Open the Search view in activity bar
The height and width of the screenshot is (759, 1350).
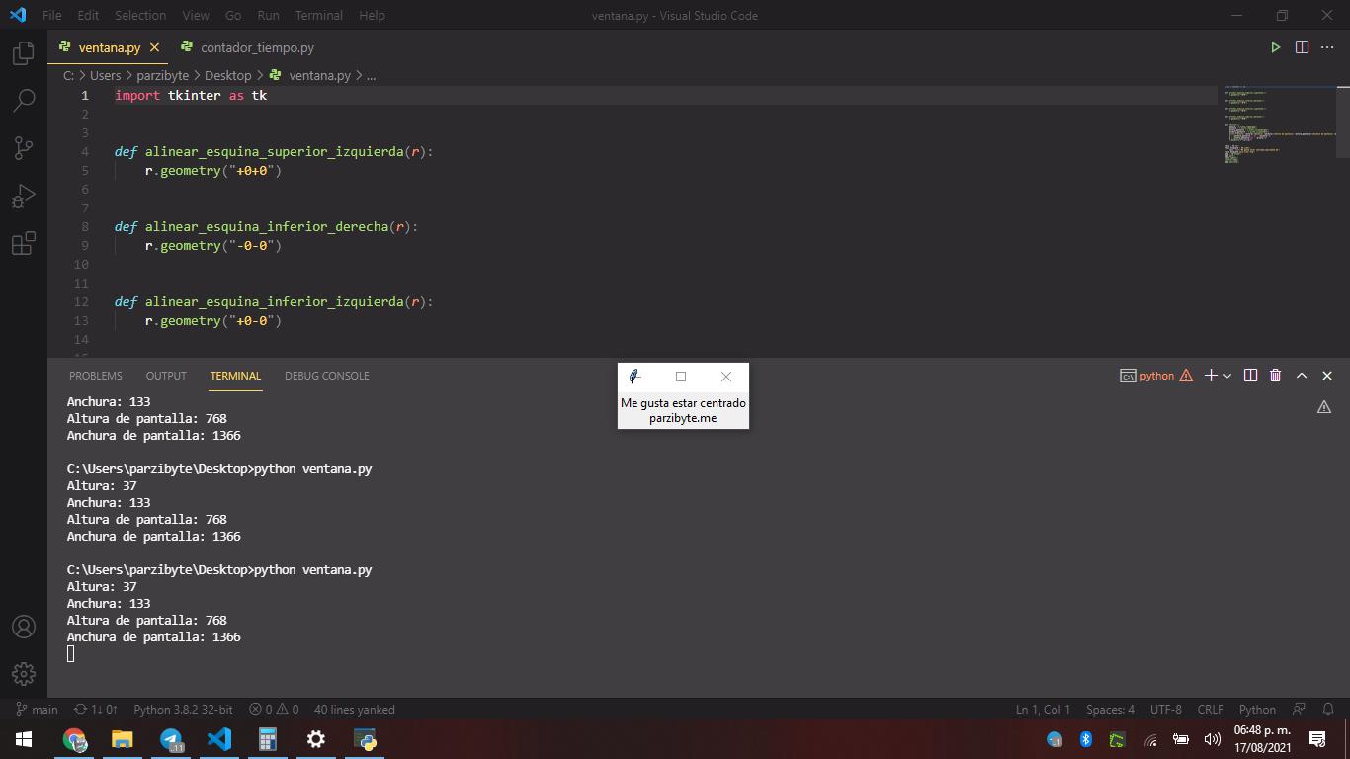24,101
